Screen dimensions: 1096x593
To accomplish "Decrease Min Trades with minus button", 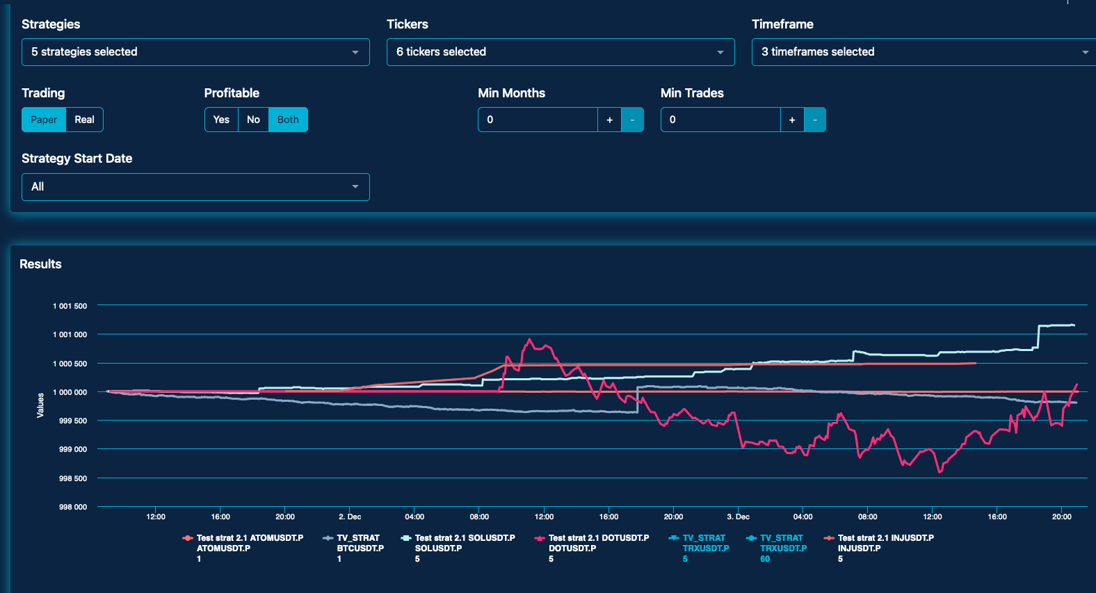I will (815, 120).
